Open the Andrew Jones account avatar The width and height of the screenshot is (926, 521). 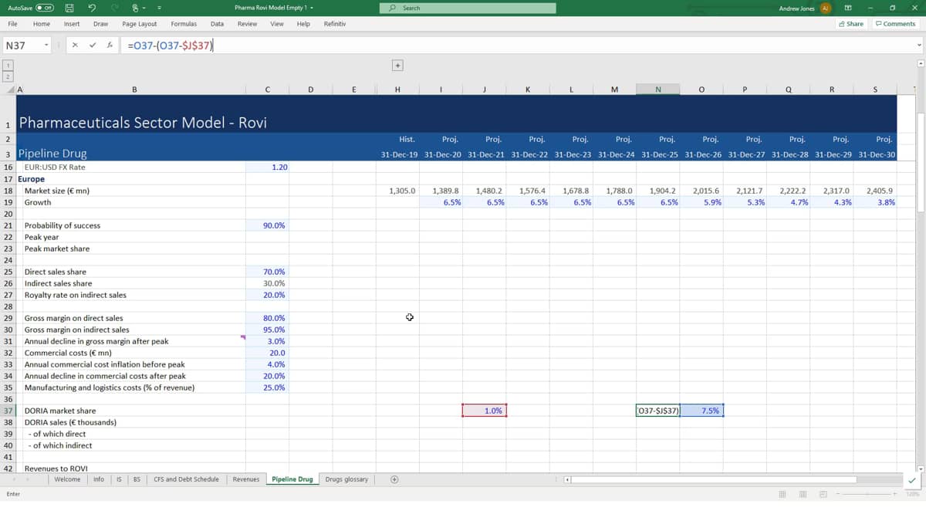825,8
